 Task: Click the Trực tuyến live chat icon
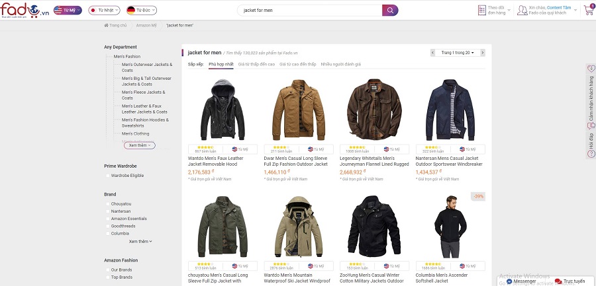558,281
